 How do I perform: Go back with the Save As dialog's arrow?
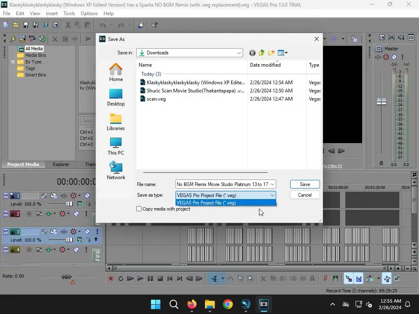pos(252,53)
